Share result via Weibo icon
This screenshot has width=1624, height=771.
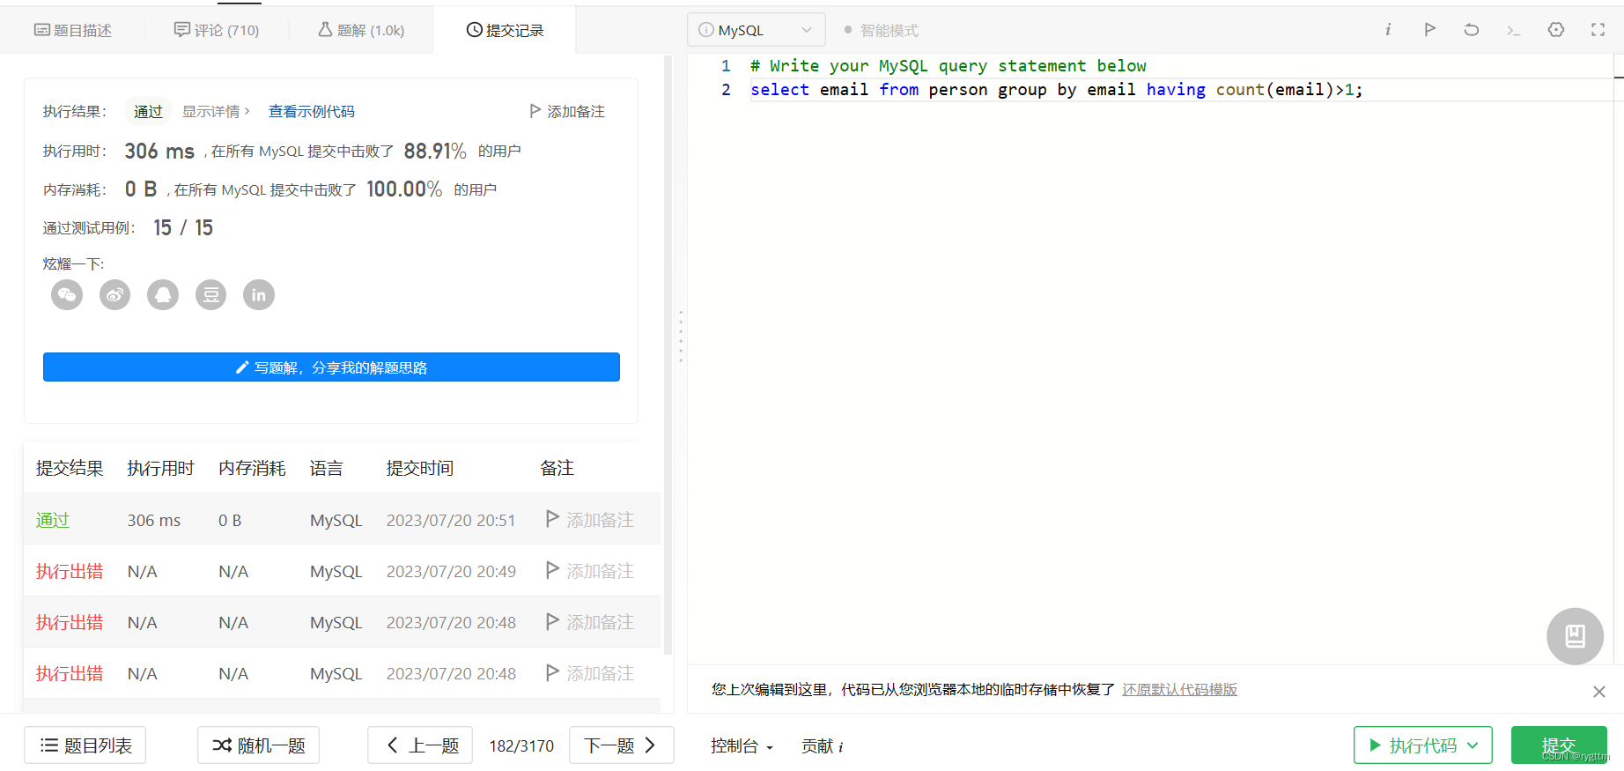(114, 295)
